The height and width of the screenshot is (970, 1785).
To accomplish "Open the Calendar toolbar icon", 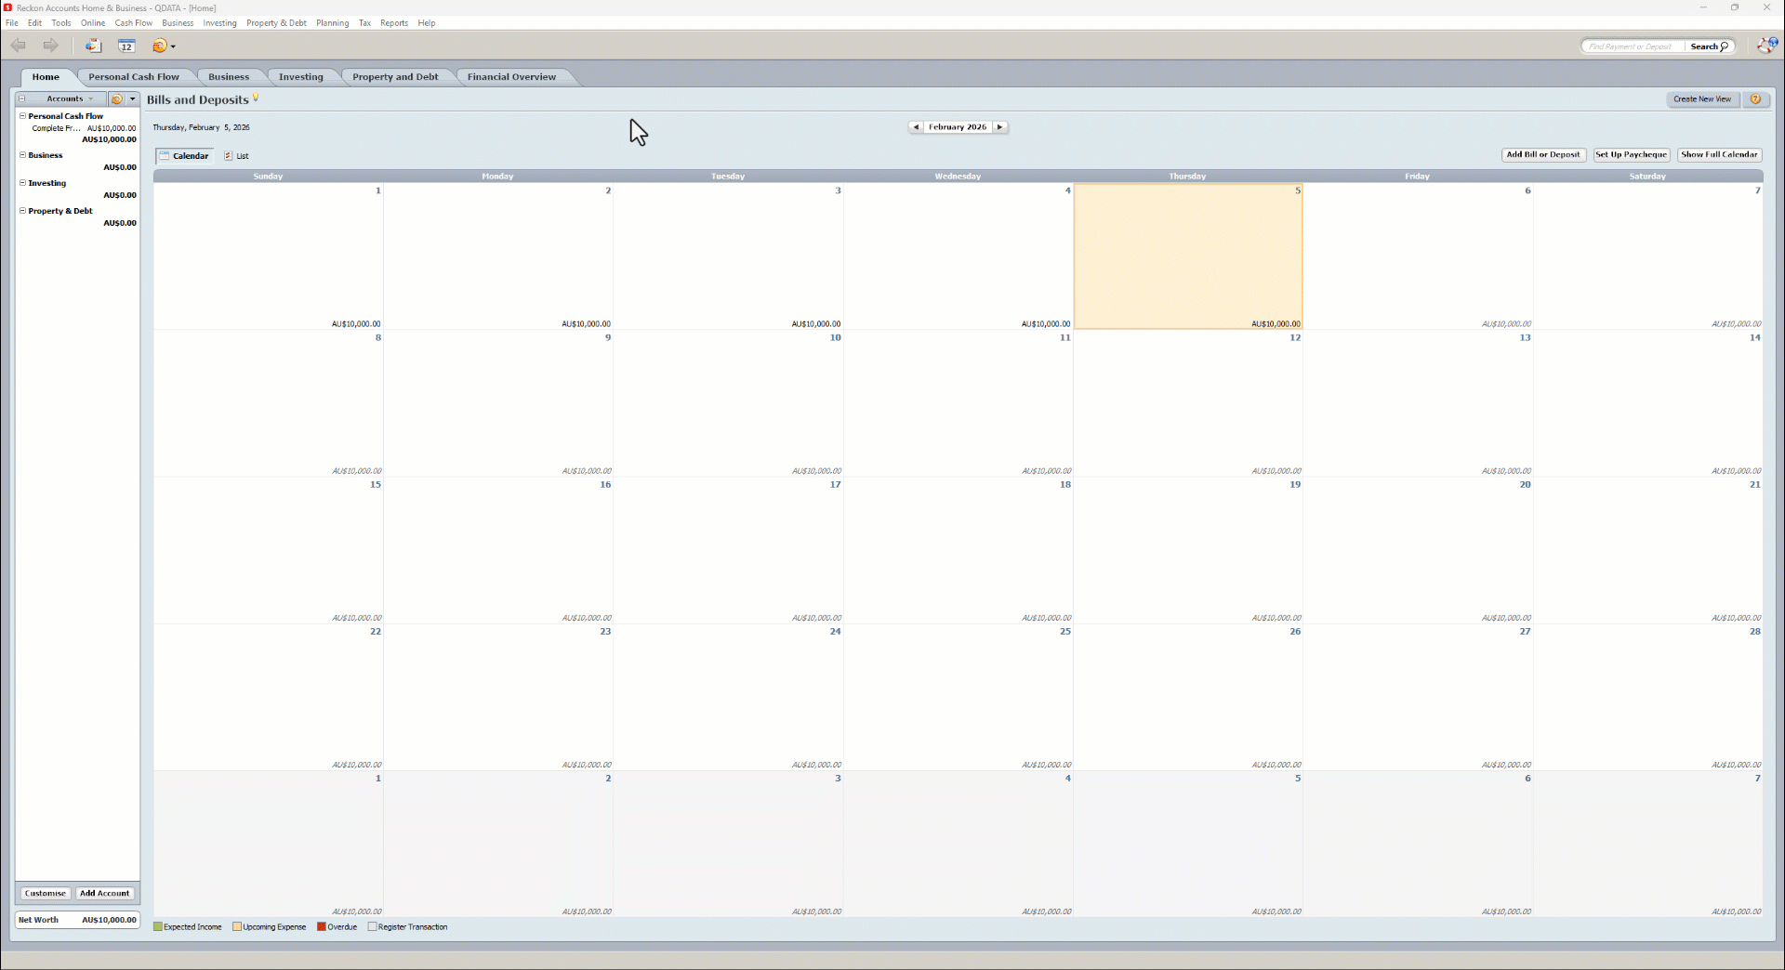I will point(126,46).
